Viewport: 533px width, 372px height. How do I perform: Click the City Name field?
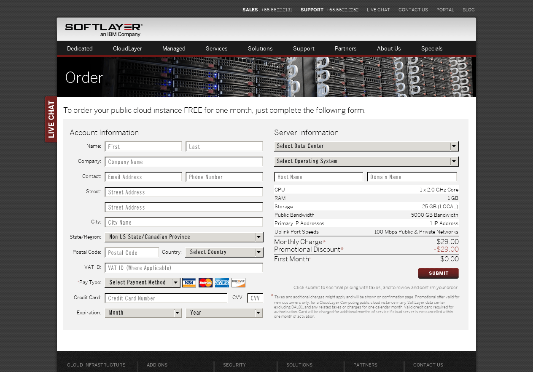coord(184,222)
